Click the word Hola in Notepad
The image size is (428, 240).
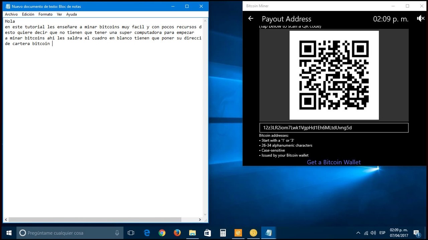click(10, 21)
